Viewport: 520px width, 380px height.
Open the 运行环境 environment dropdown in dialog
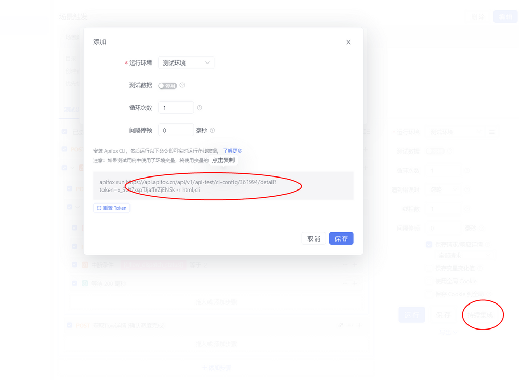coord(186,62)
